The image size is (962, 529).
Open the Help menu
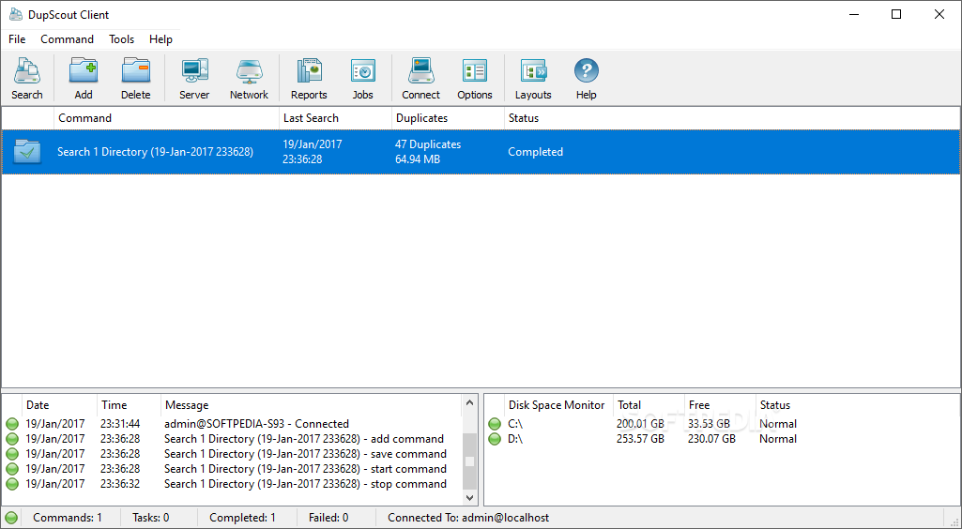pyautogui.click(x=160, y=39)
